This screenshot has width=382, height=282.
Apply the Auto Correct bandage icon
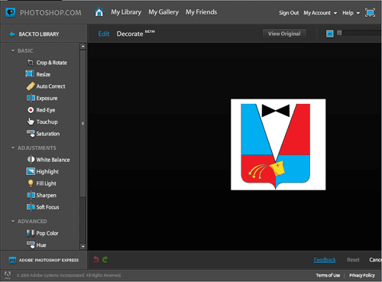[x=31, y=86]
